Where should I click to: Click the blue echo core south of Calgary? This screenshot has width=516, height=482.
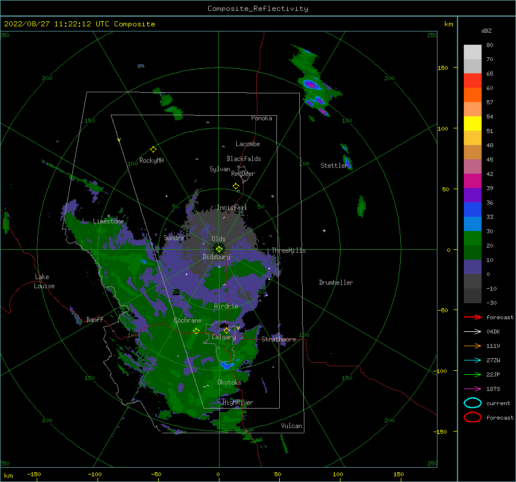pyautogui.click(x=226, y=365)
